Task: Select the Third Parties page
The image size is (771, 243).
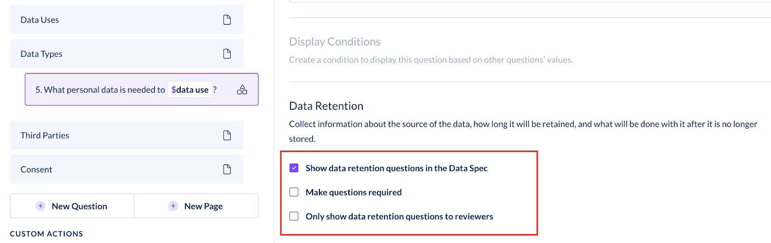Action: pos(127,135)
